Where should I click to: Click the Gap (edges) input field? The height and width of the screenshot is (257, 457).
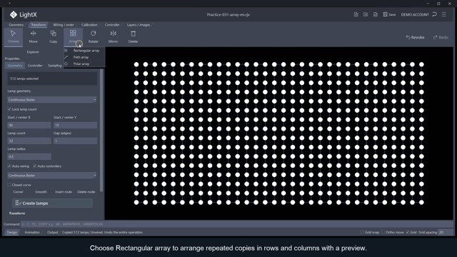click(75, 141)
